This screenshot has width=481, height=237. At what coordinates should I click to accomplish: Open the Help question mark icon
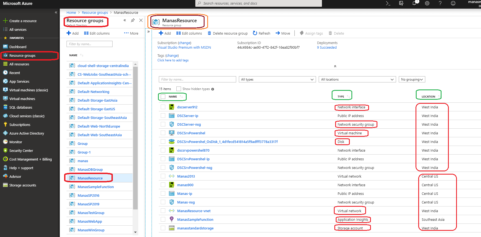click(x=440, y=3)
